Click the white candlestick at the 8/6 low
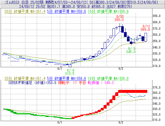Image resolution: width=165 pixels, height=126 pixels. point(70,66)
